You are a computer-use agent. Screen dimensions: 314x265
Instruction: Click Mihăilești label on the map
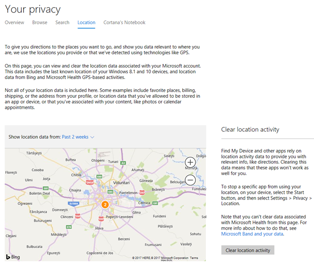(59, 234)
